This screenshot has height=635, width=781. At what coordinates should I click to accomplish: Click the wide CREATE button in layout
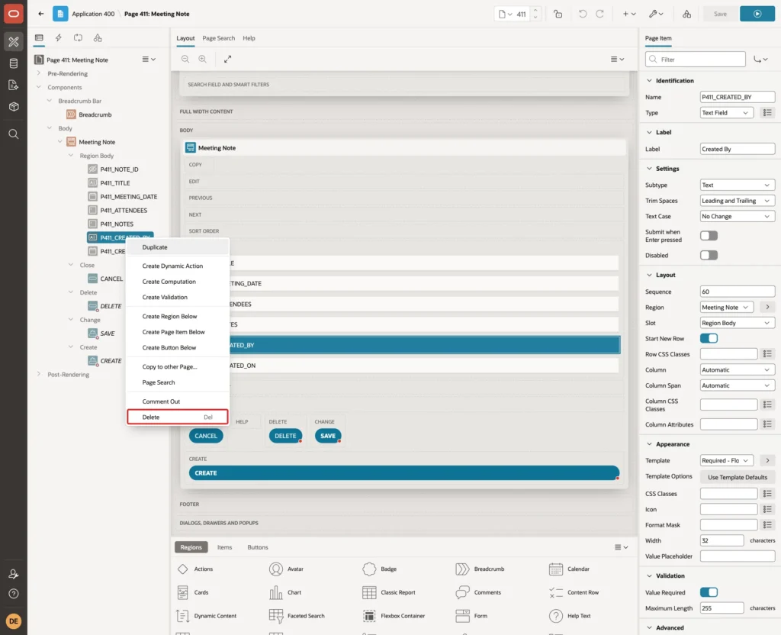click(x=404, y=473)
